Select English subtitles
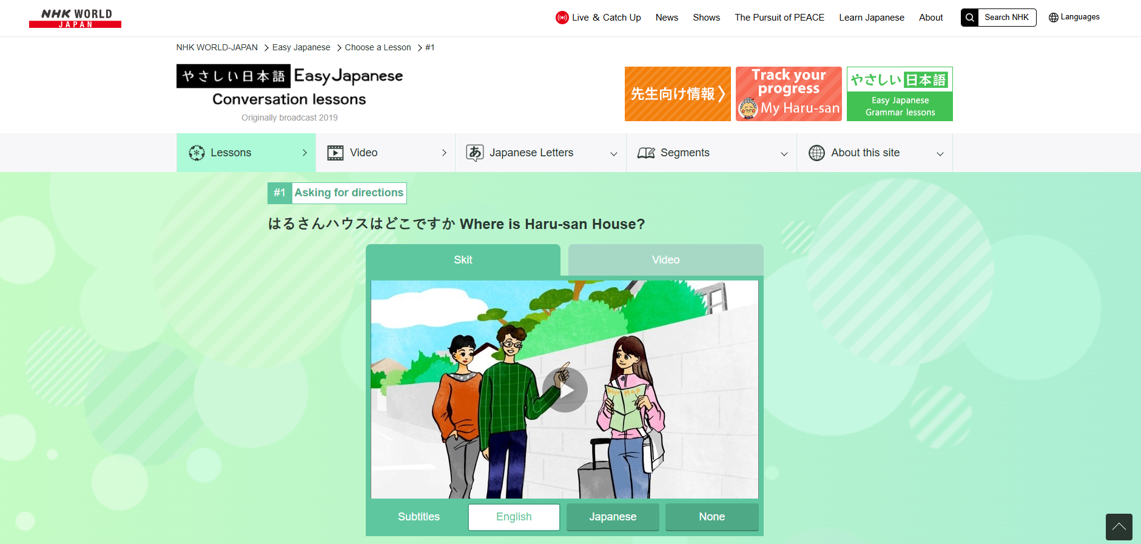Viewport: 1141px width, 544px height. tap(514, 517)
